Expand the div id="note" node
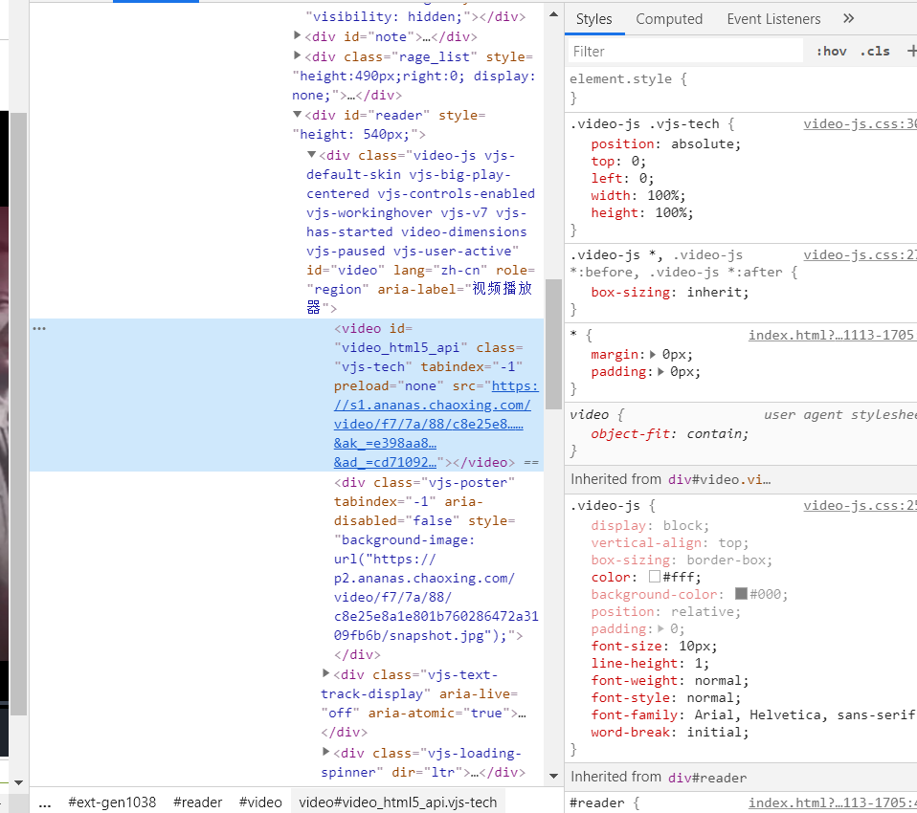The image size is (917, 813). (297, 35)
